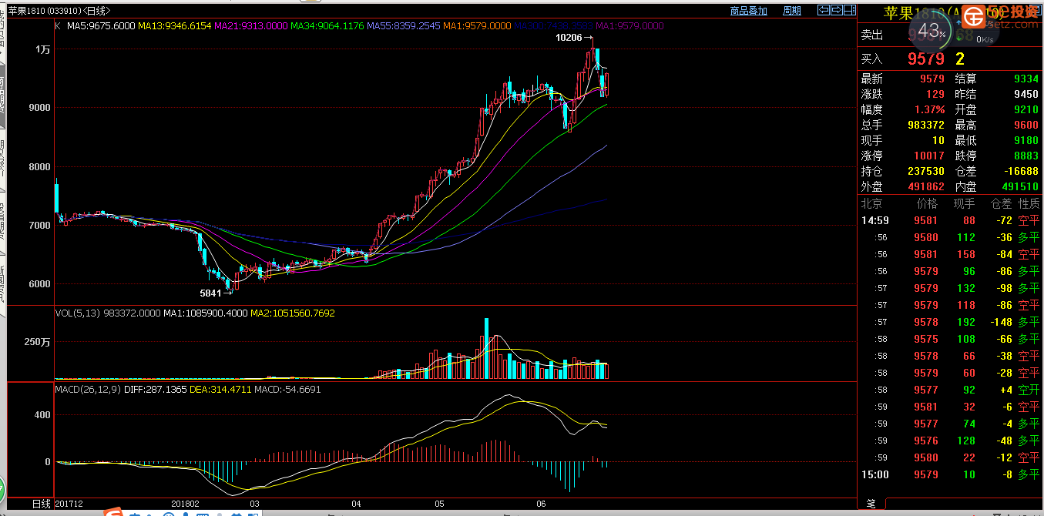Click the 笔 tab at panel bottom
The height and width of the screenshot is (516, 1044).
(871, 504)
